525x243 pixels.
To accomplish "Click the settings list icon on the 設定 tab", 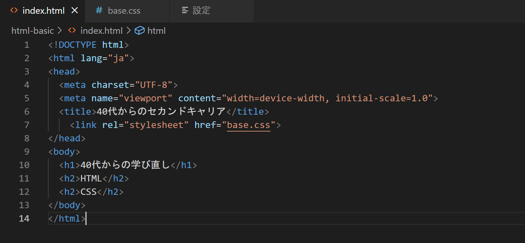I will click(x=185, y=11).
